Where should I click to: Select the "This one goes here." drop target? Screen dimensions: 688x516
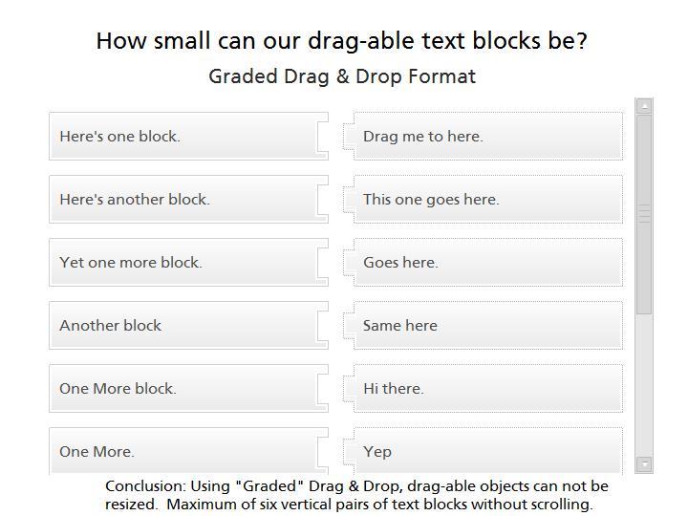[x=487, y=200]
